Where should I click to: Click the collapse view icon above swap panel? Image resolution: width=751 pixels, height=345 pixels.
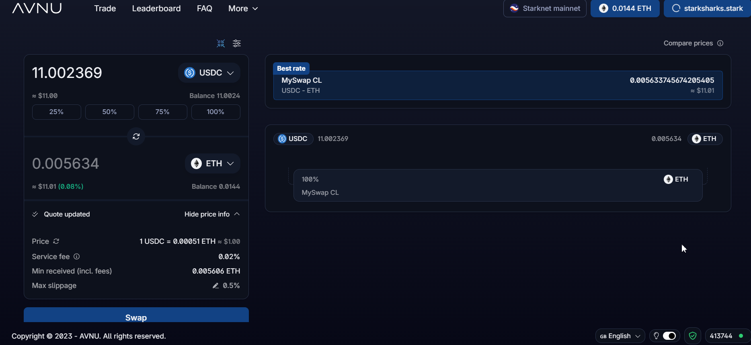click(221, 43)
